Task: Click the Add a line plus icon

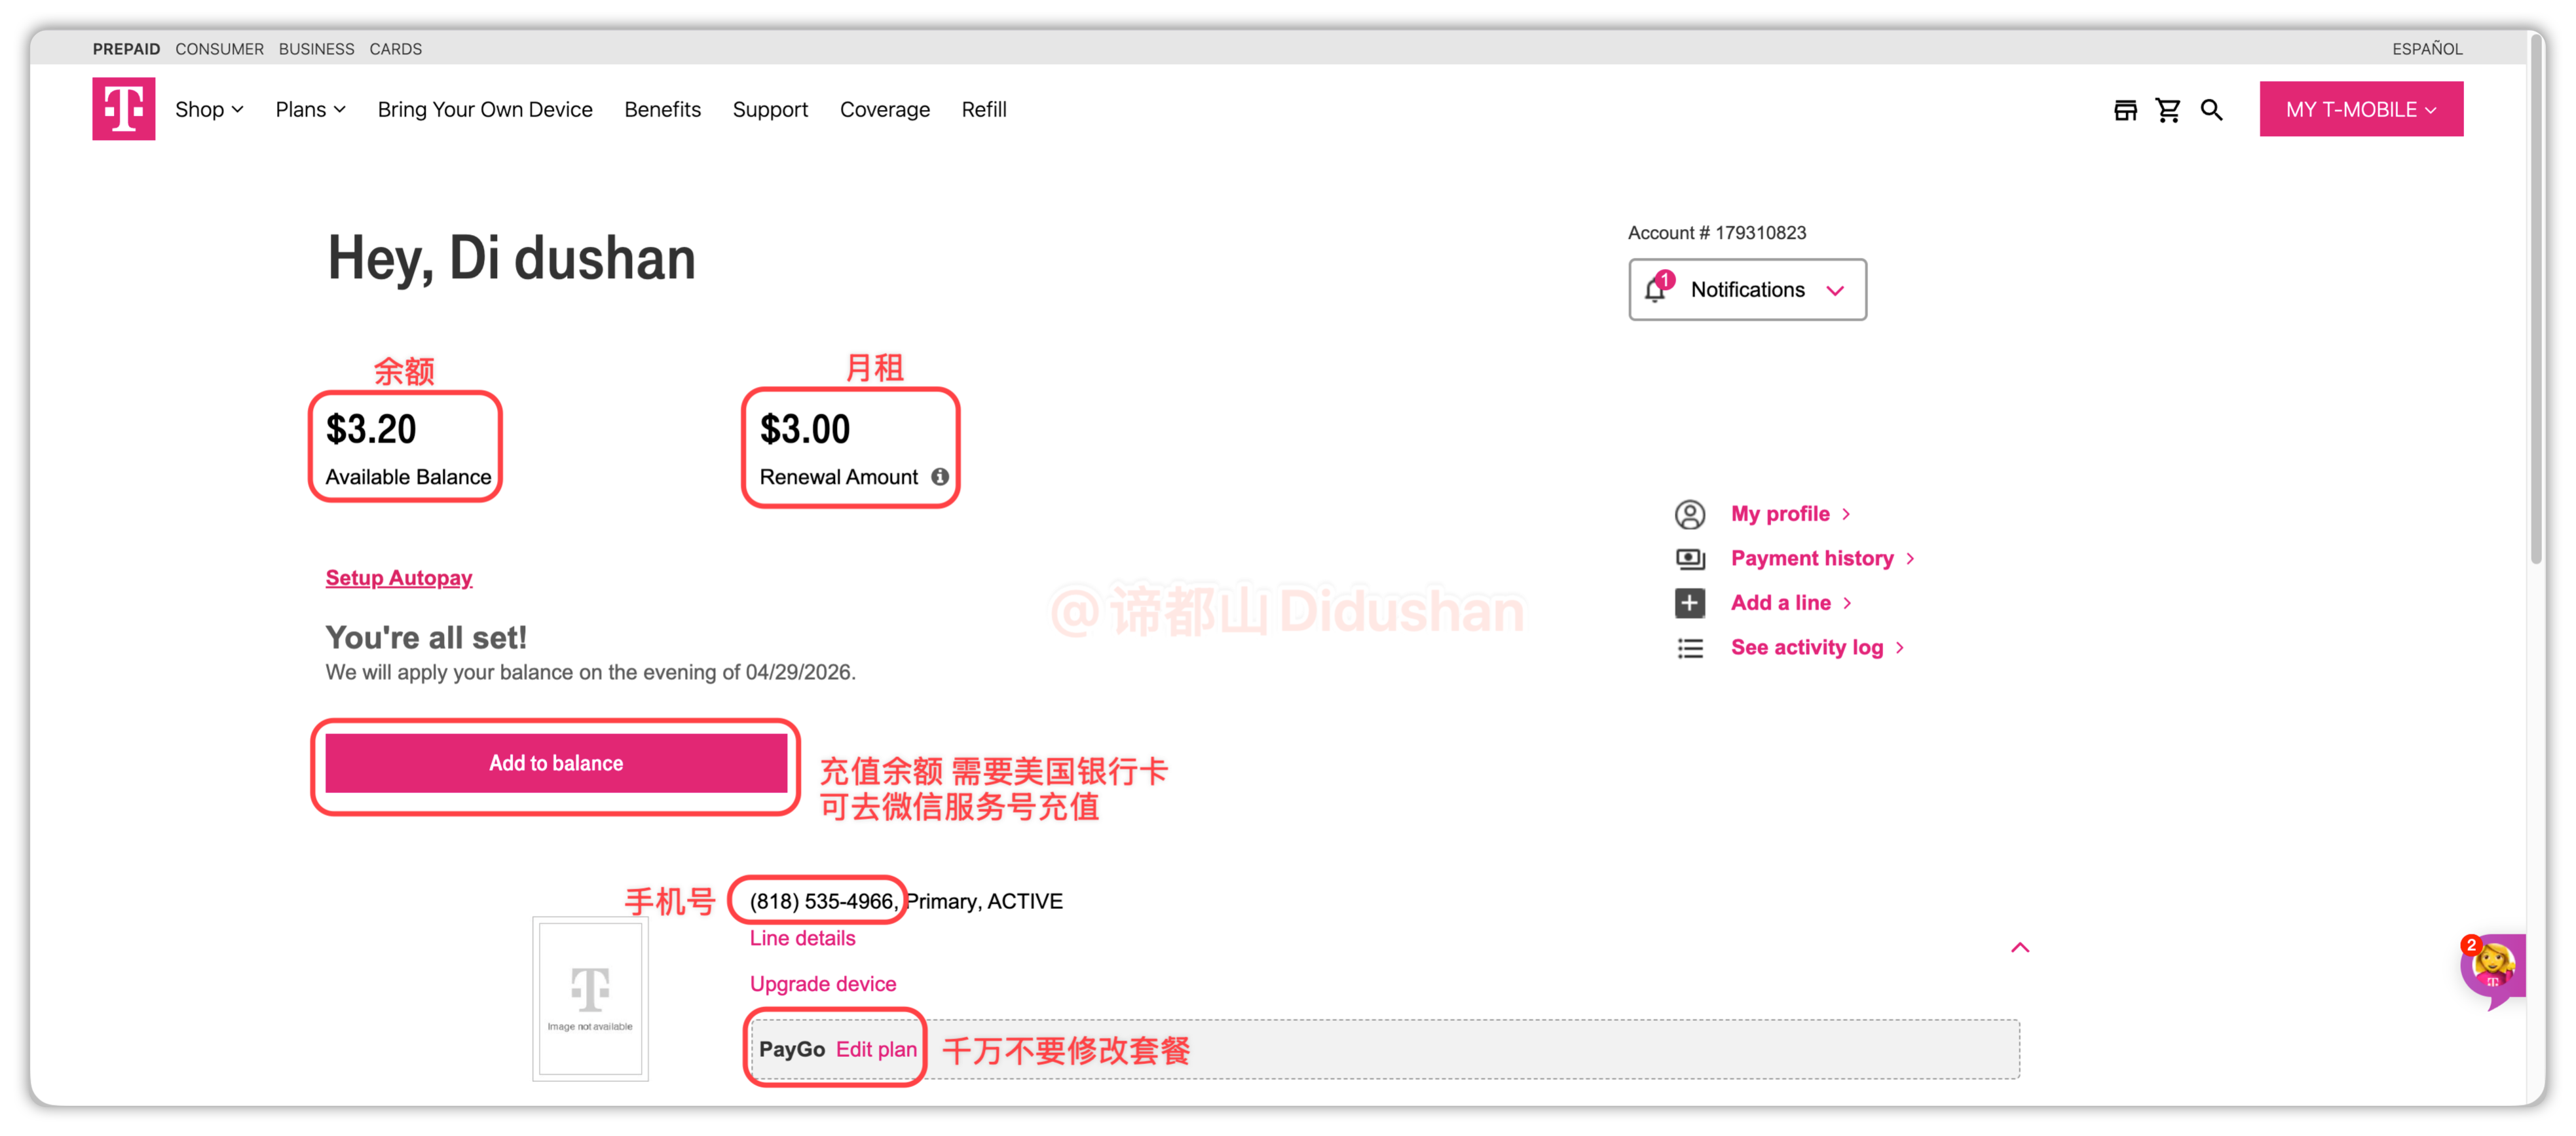Action: [x=1690, y=603]
